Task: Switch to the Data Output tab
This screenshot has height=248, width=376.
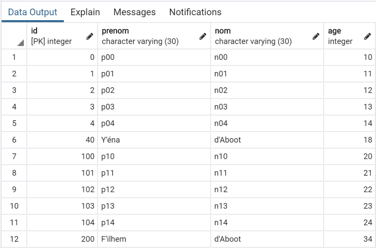Action: click(x=33, y=12)
